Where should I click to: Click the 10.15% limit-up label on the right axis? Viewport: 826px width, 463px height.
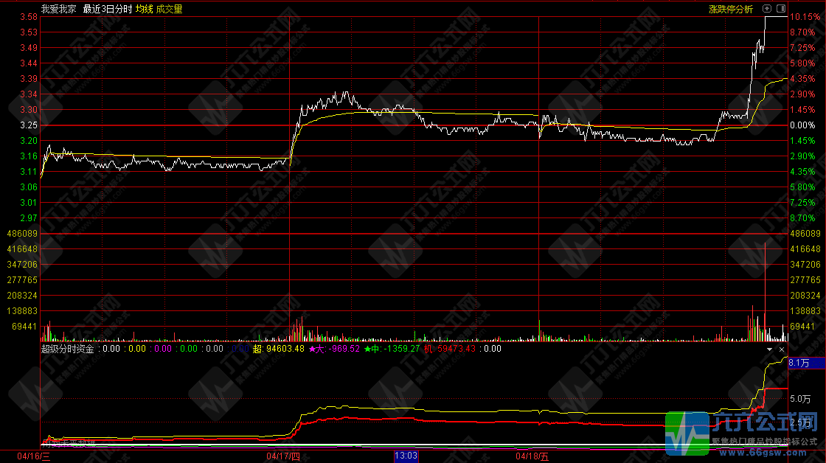(x=802, y=17)
